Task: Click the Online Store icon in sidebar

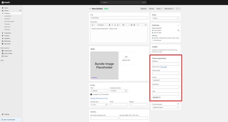Action: pyautogui.click(x=2, y=51)
